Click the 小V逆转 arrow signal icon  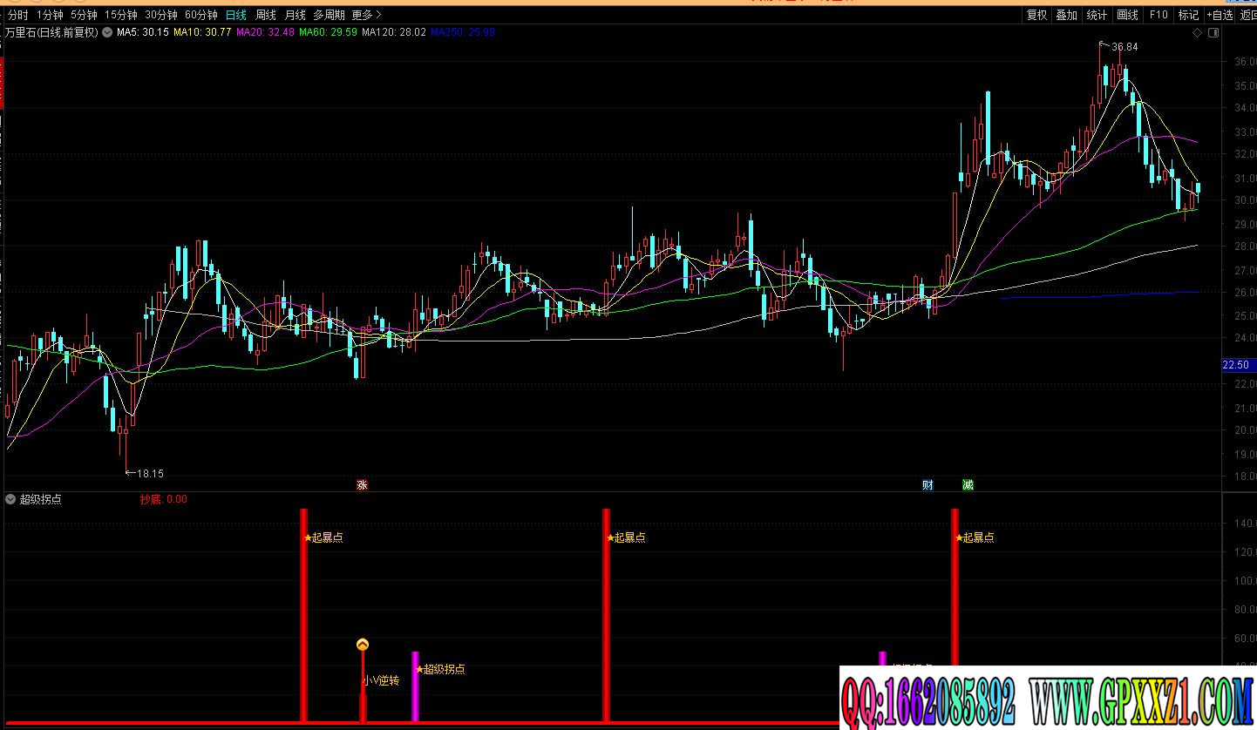pyautogui.click(x=363, y=645)
